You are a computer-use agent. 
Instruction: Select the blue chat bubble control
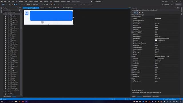51,16
